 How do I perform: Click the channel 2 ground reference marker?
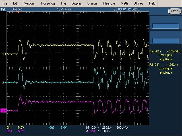pyautogui.click(x=3, y=82)
